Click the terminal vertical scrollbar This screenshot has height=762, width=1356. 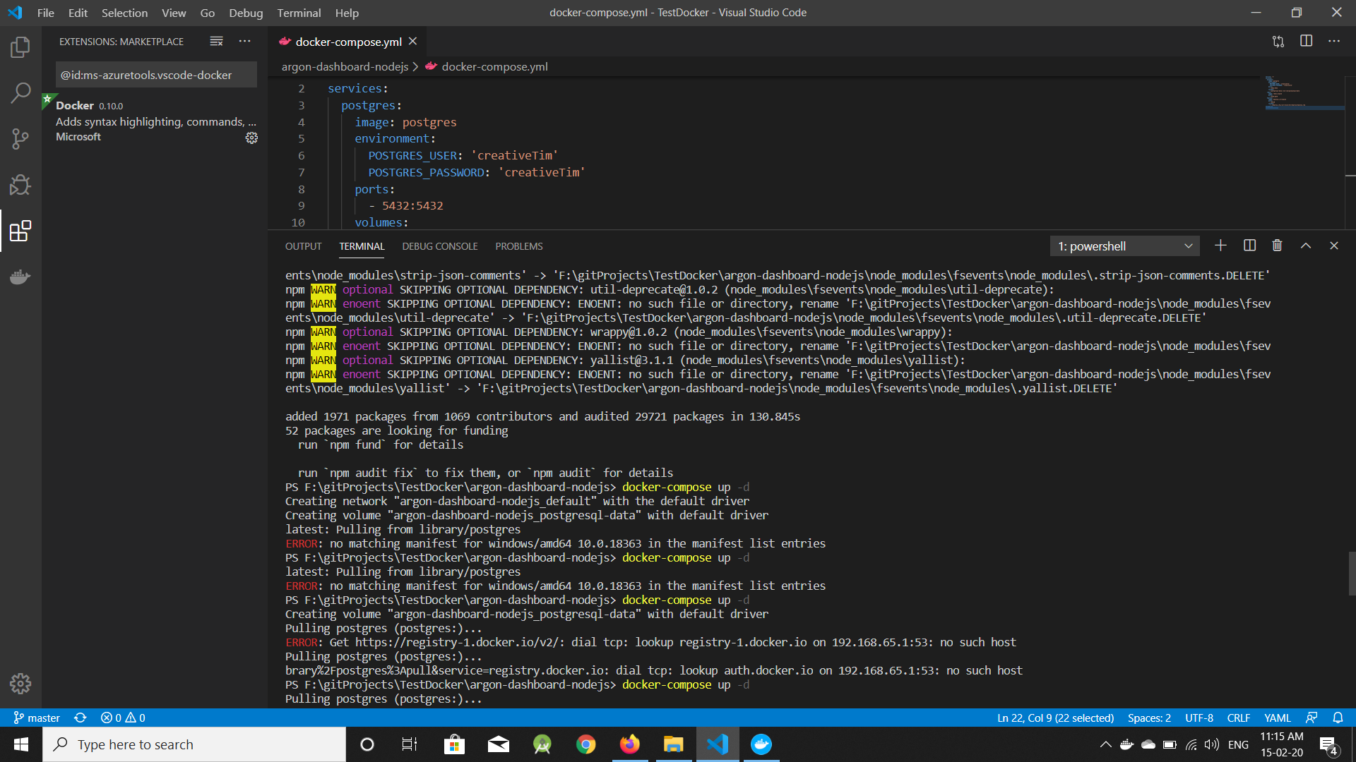pos(1351,573)
